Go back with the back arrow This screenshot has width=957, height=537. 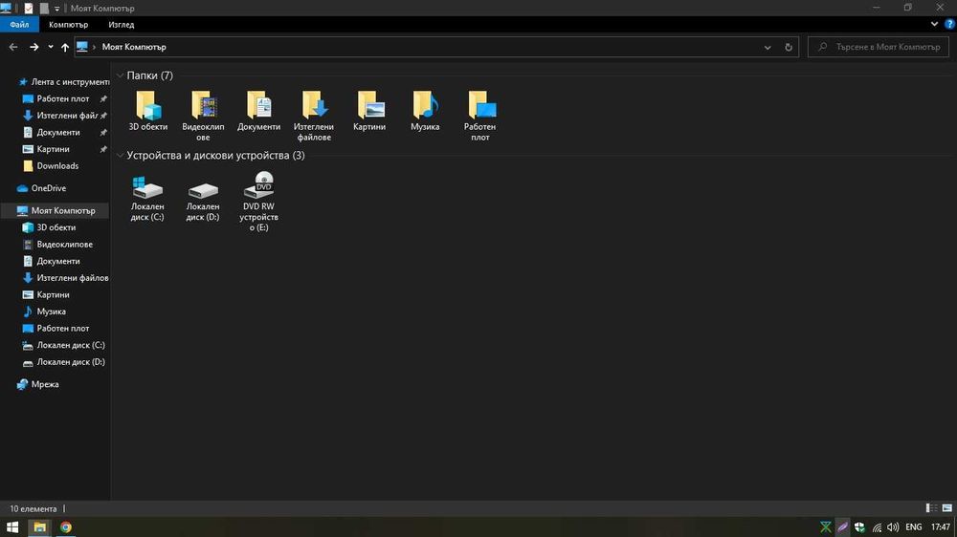[x=13, y=47]
